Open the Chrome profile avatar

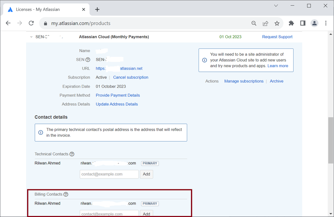[314, 23]
